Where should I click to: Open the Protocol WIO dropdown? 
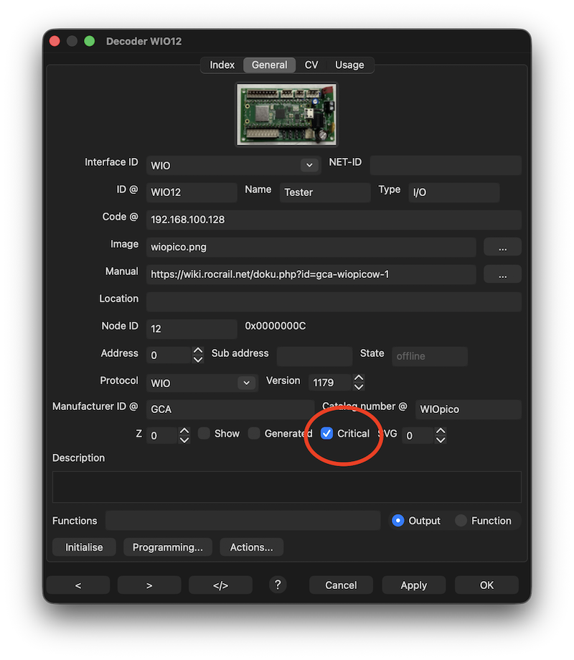[x=246, y=383]
